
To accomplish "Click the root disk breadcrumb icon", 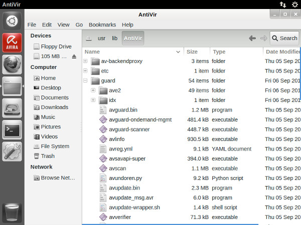I will click(x=88, y=38).
